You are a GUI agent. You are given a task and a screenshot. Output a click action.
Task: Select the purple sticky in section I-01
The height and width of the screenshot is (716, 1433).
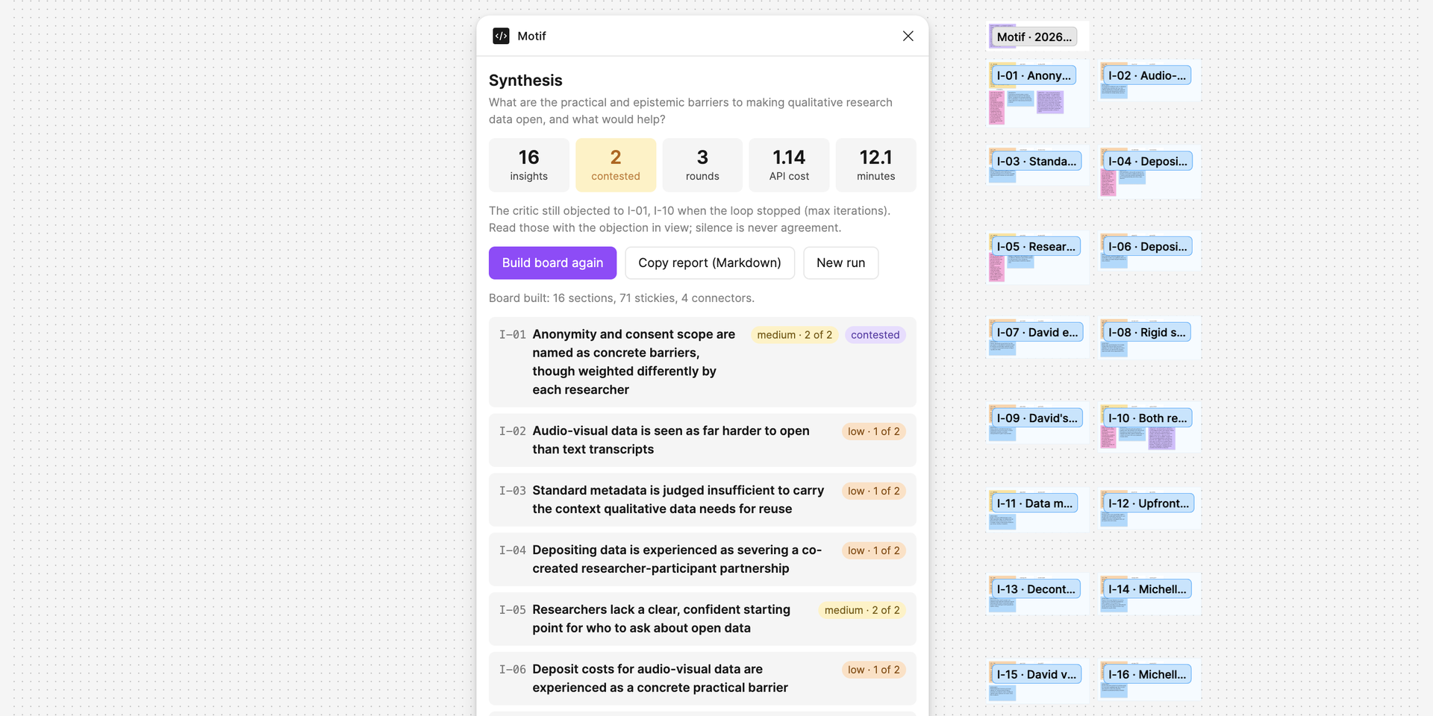pos(1050,102)
